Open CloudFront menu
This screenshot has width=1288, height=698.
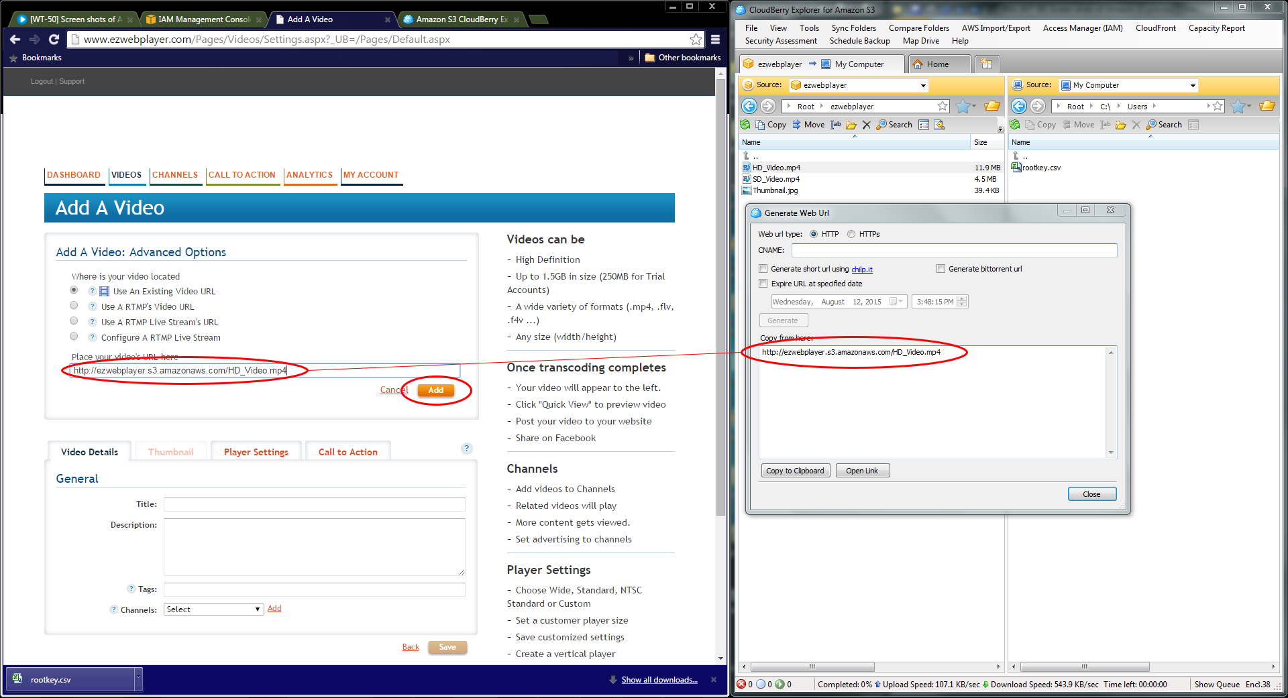pos(1155,28)
